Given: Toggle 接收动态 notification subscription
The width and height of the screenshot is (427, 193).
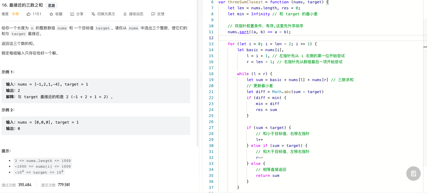Looking at the screenshot, I should 136,14.
